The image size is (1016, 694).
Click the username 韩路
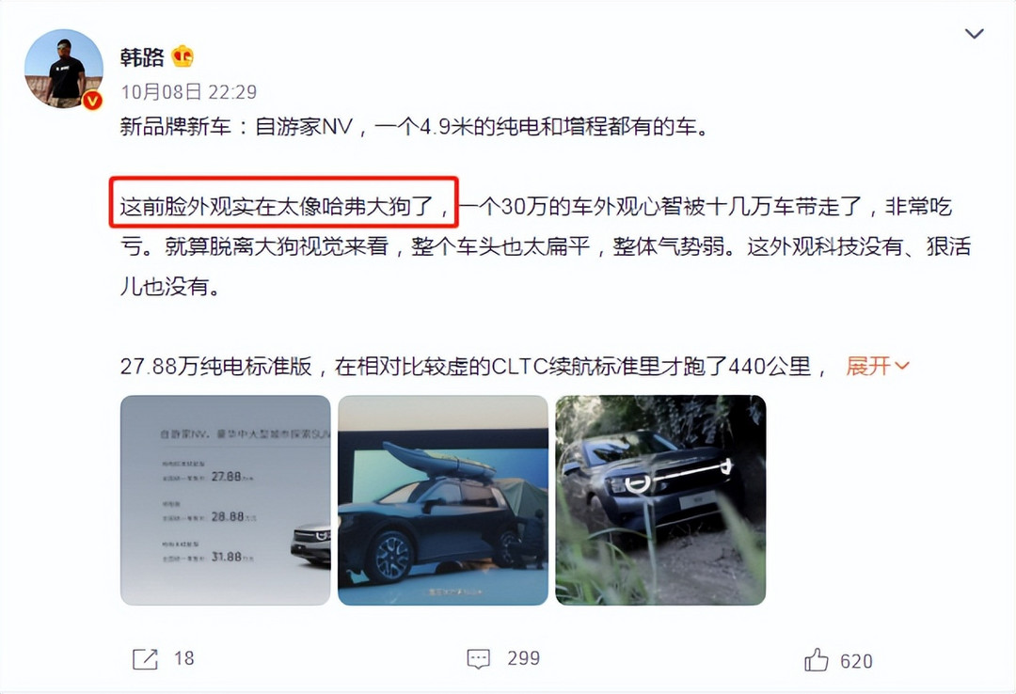[142, 57]
